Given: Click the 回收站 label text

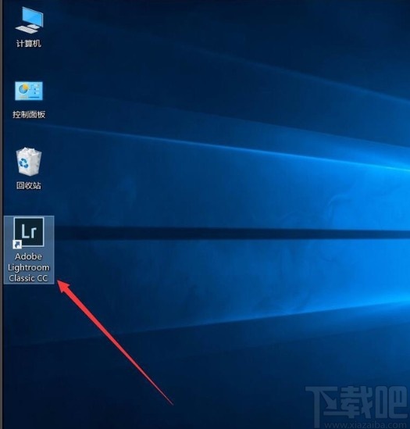Looking at the screenshot, I should 29,185.
